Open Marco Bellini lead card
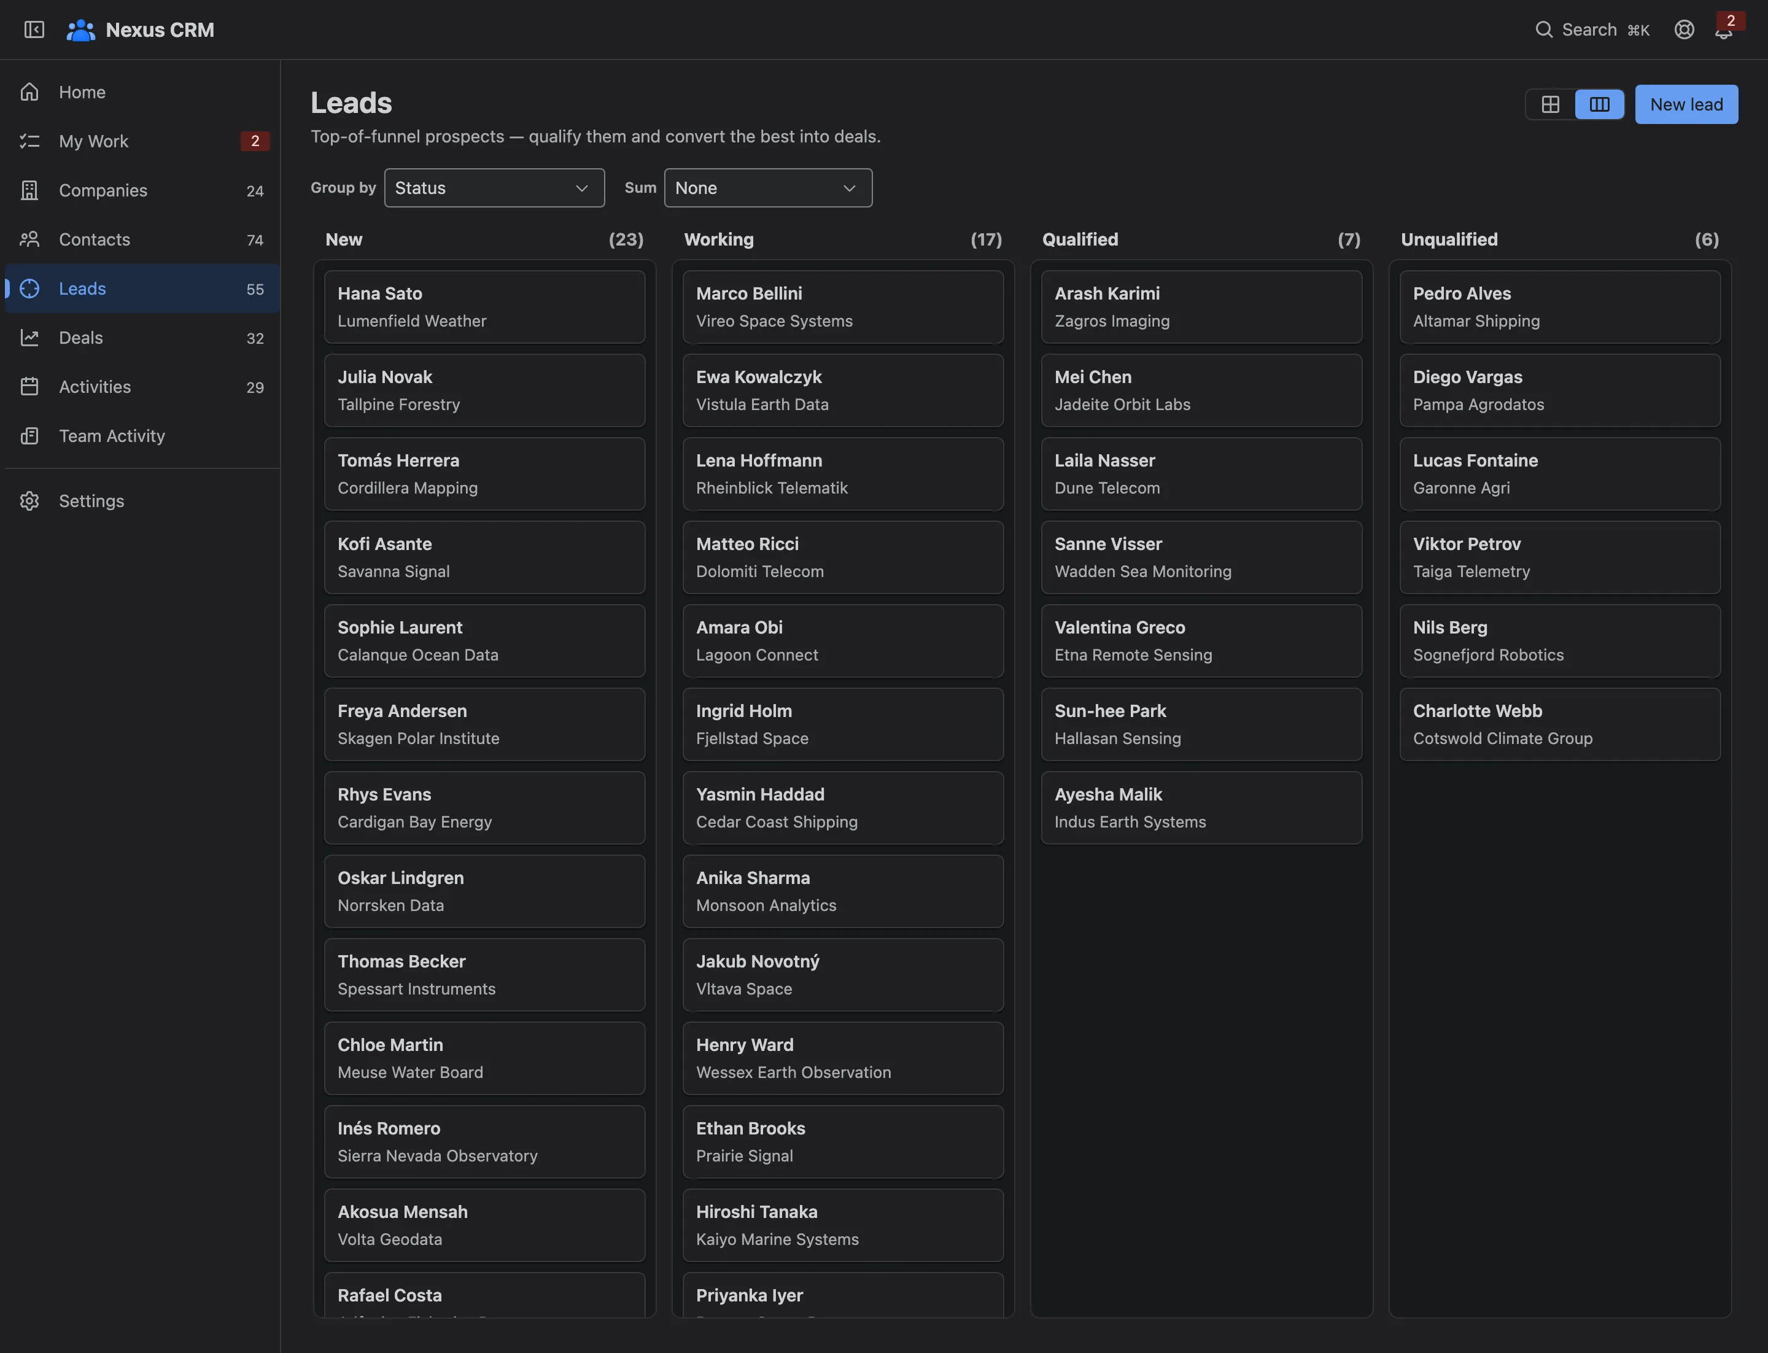The height and width of the screenshot is (1353, 1768). click(843, 307)
